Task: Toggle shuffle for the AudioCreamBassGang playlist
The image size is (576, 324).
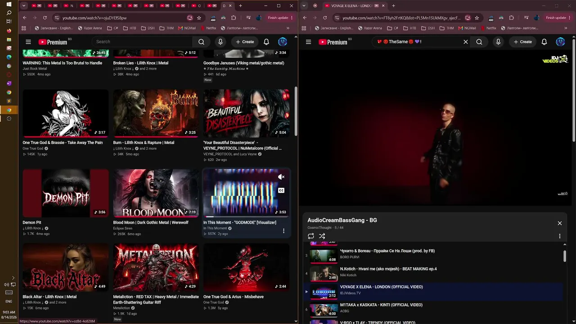Action: click(322, 236)
